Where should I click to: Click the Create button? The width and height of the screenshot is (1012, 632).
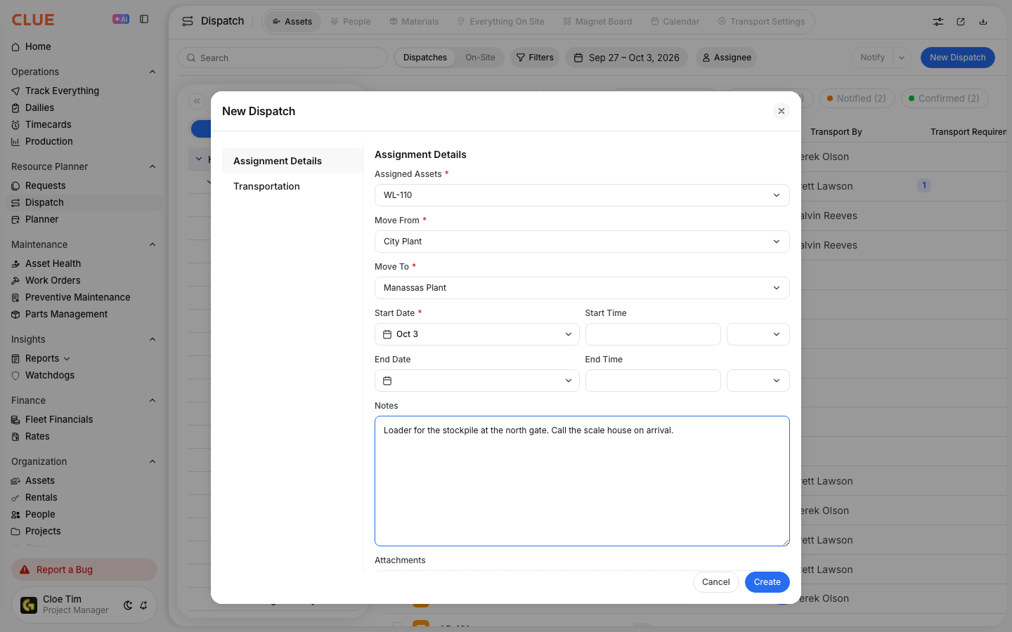coord(767,582)
